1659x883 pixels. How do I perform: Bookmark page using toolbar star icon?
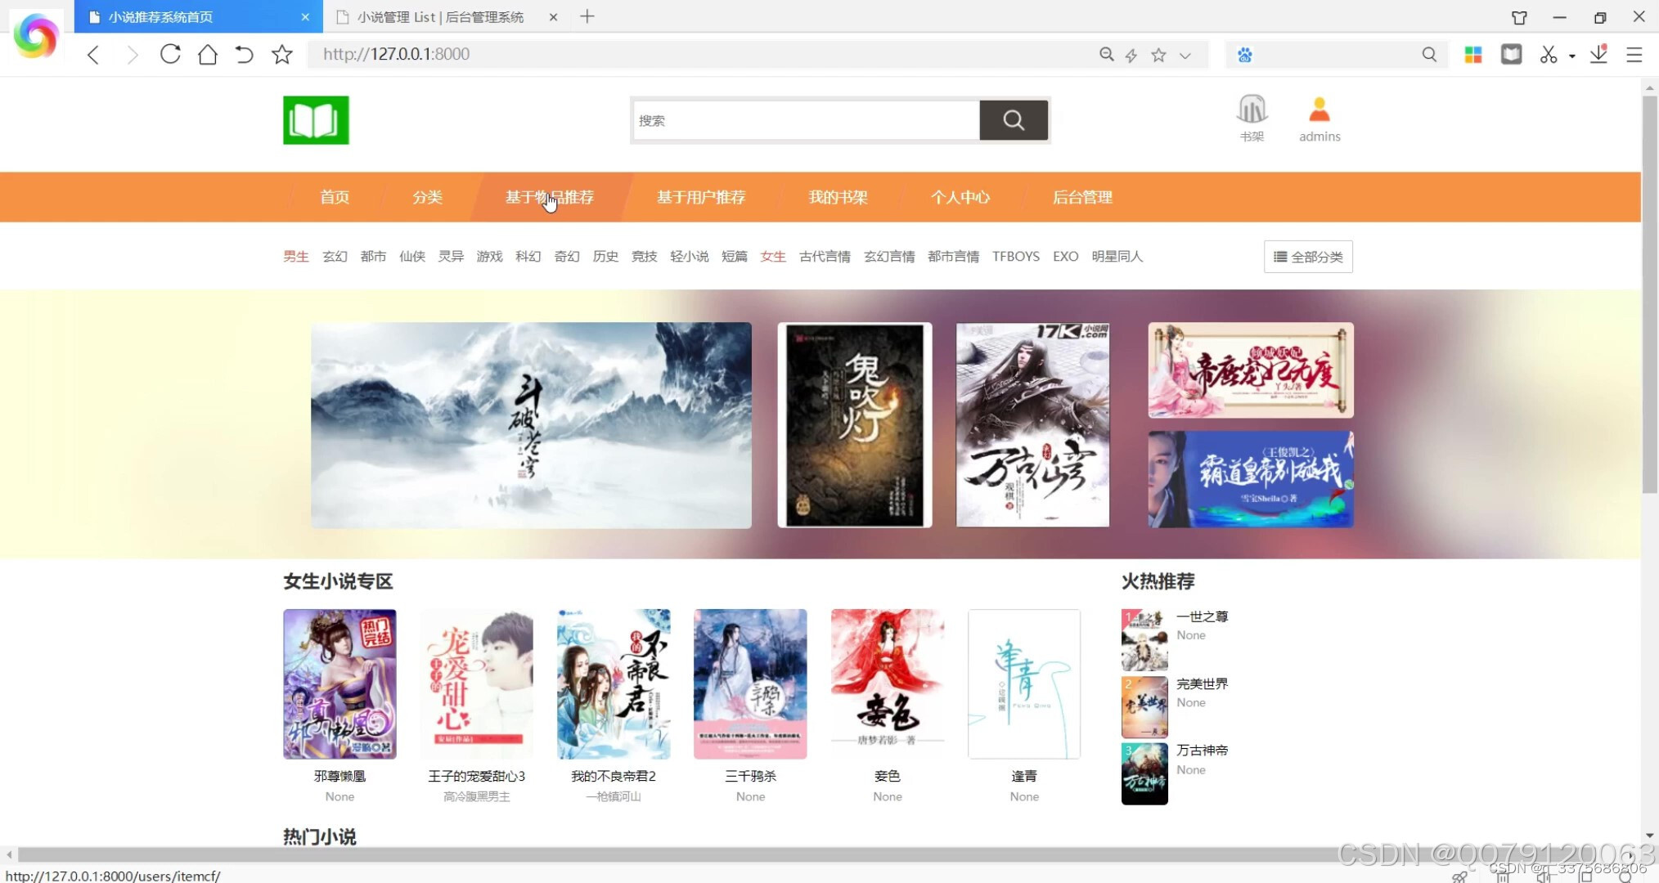282,55
